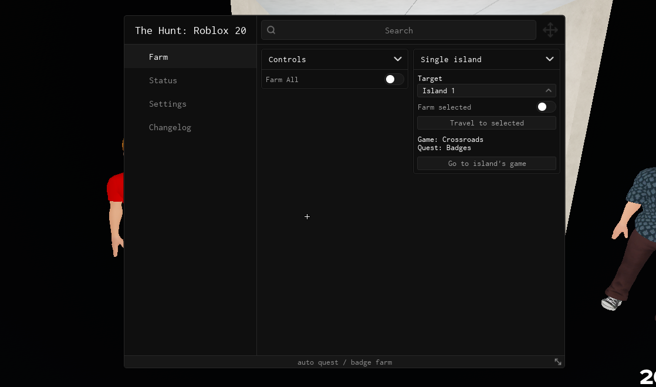Focus the Search input field
The image size is (656, 387).
coord(398,30)
